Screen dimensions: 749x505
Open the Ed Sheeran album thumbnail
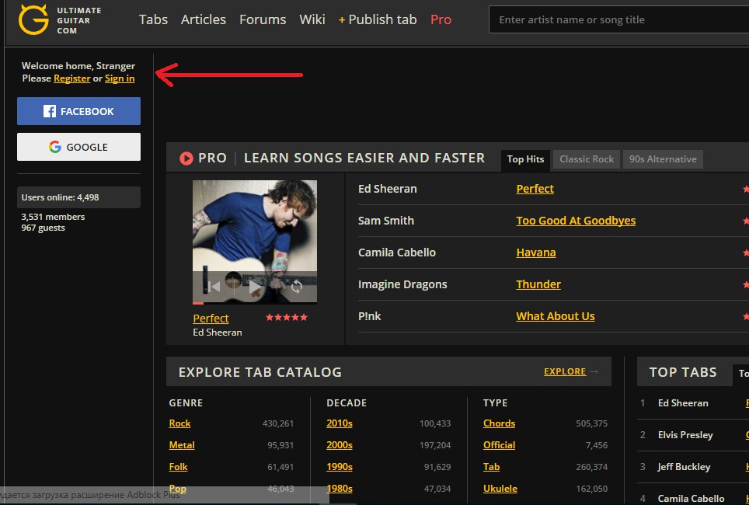(x=255, y=240)
